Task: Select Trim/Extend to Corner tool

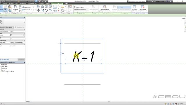Action: [50, 10]
